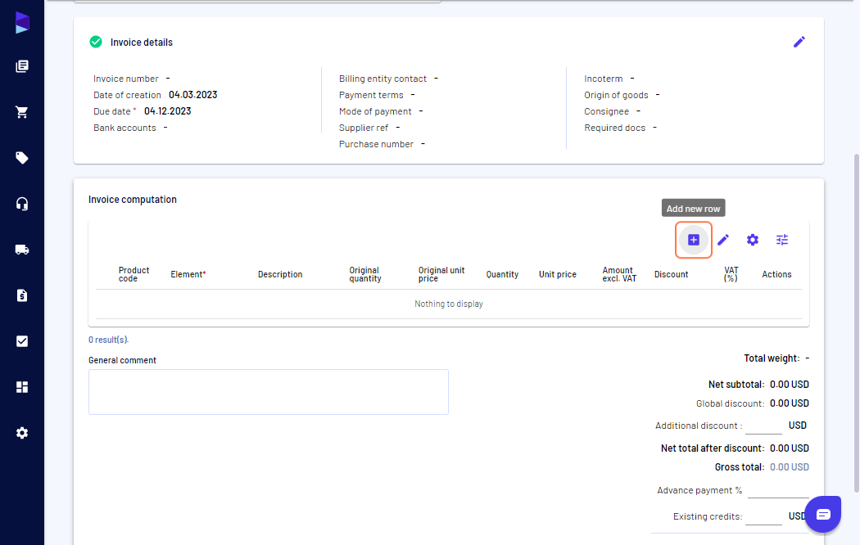Screen dimensions: 860x545
Task: Focus the Advance payment % field
Action: point(778,490)
